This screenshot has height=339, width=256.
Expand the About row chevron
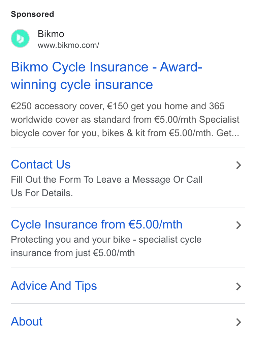click(238, 322)
